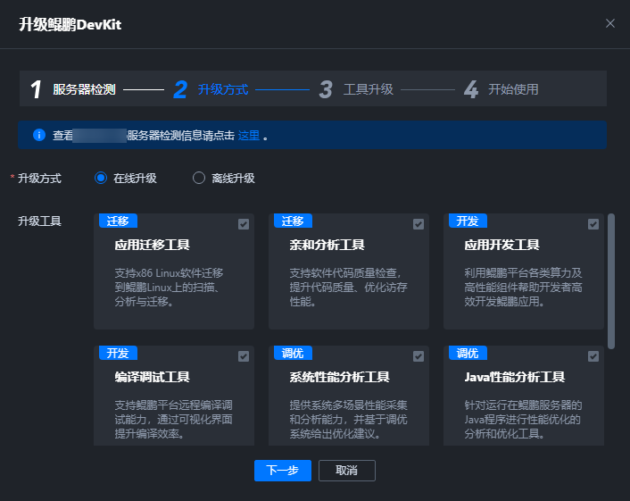Click the 亲和分析工具 card title
The image size is (630, 501).
[x=327, y=245]
